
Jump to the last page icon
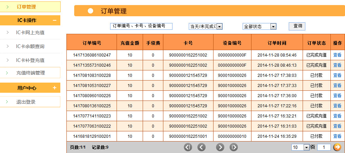pyautogui.click(x=234, y=147)
